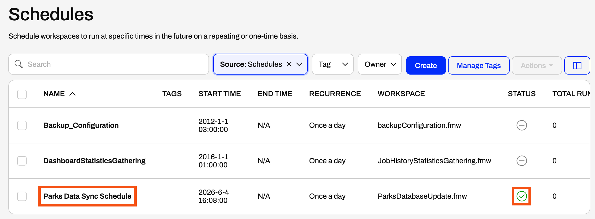Sort by the RECURRENCE column header
Viewport: 595px width, 219px height.
(335, 94)
